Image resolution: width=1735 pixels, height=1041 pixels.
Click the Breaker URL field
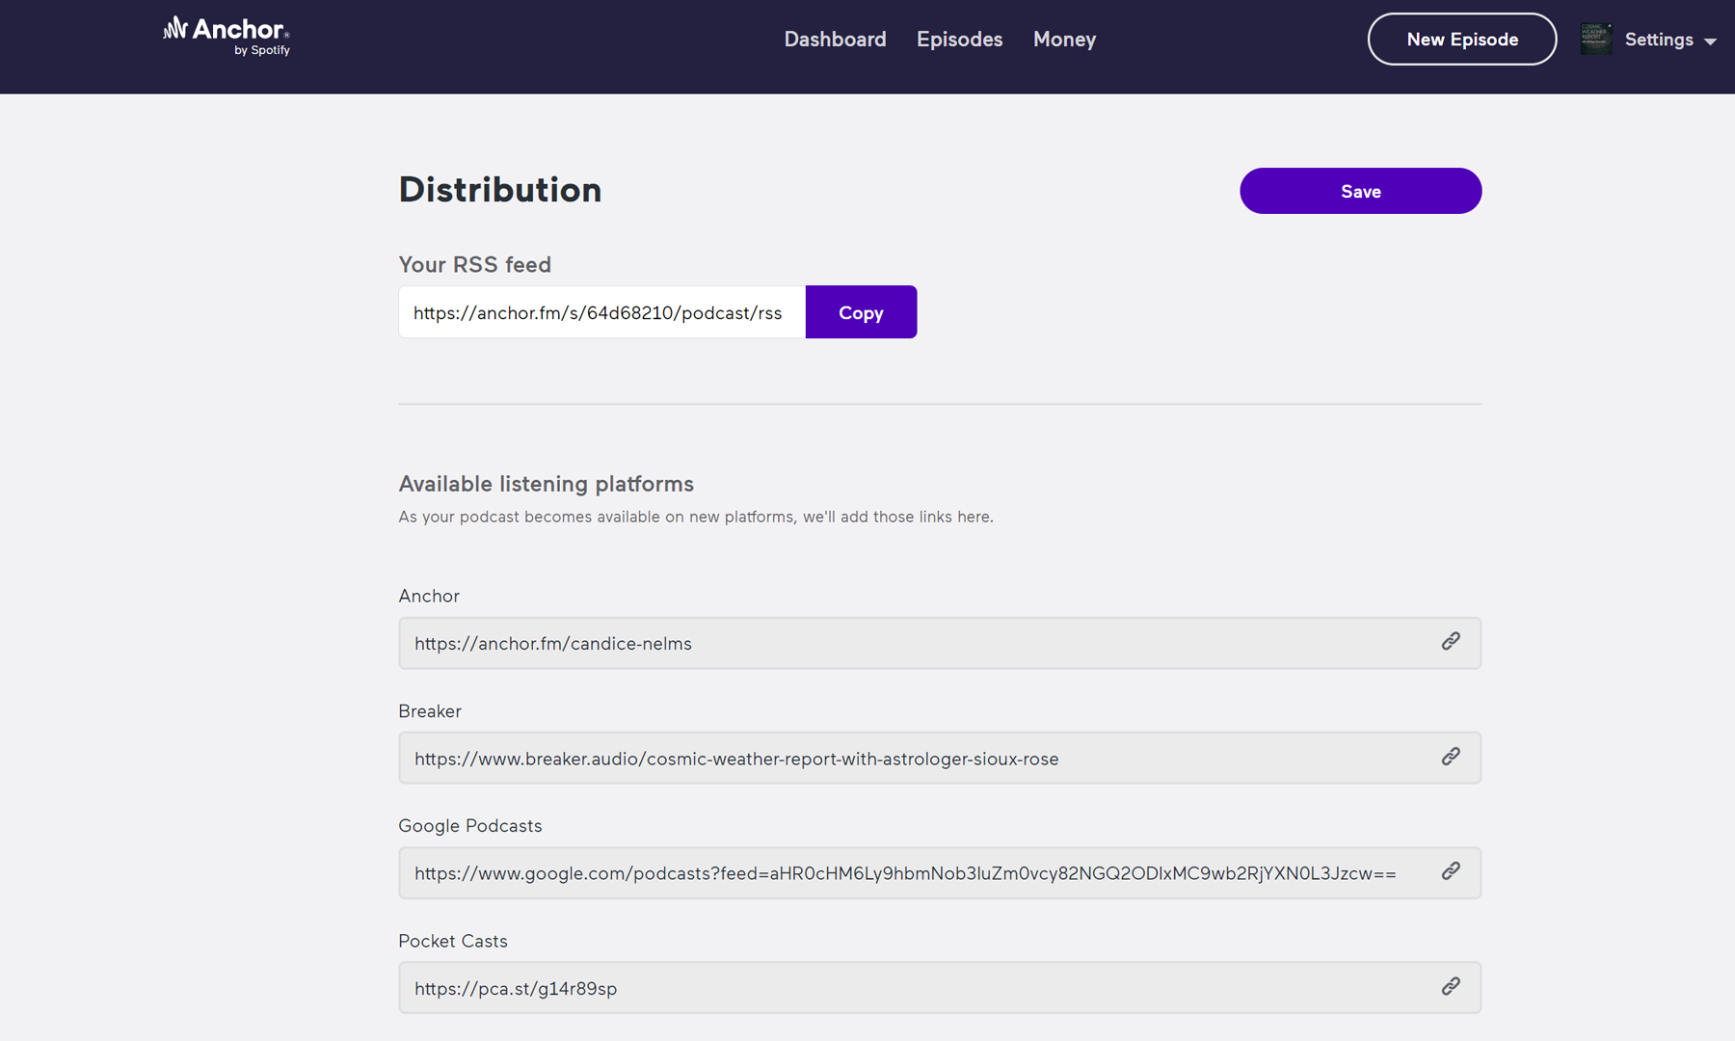coord(940,758)
